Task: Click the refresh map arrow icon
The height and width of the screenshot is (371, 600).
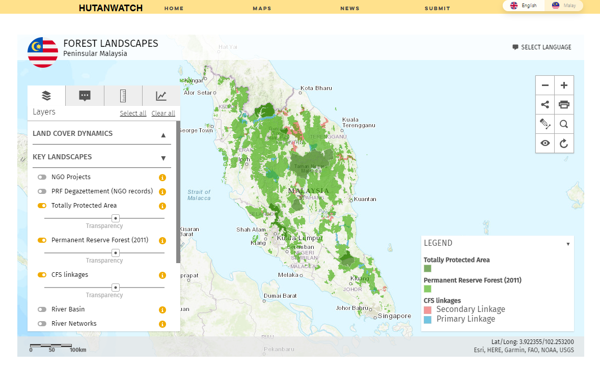Action: 564,144
